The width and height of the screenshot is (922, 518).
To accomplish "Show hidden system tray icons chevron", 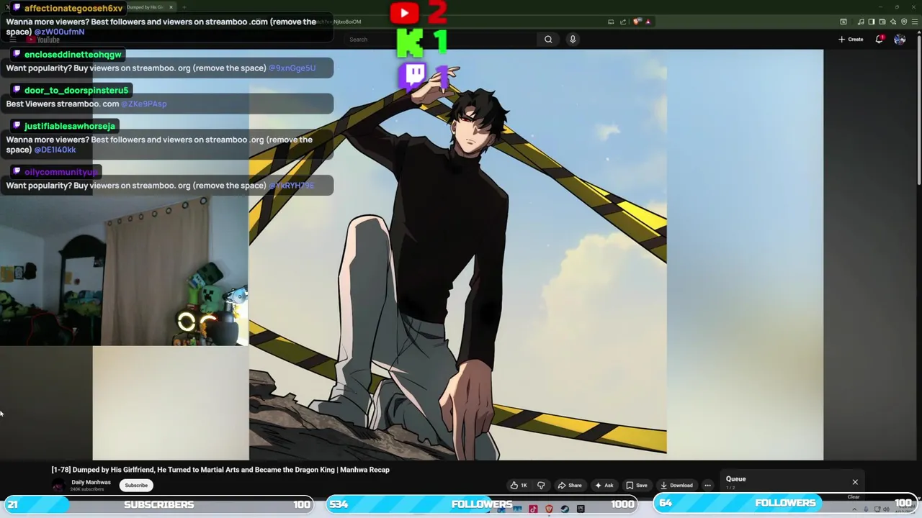I will (854, 509).
